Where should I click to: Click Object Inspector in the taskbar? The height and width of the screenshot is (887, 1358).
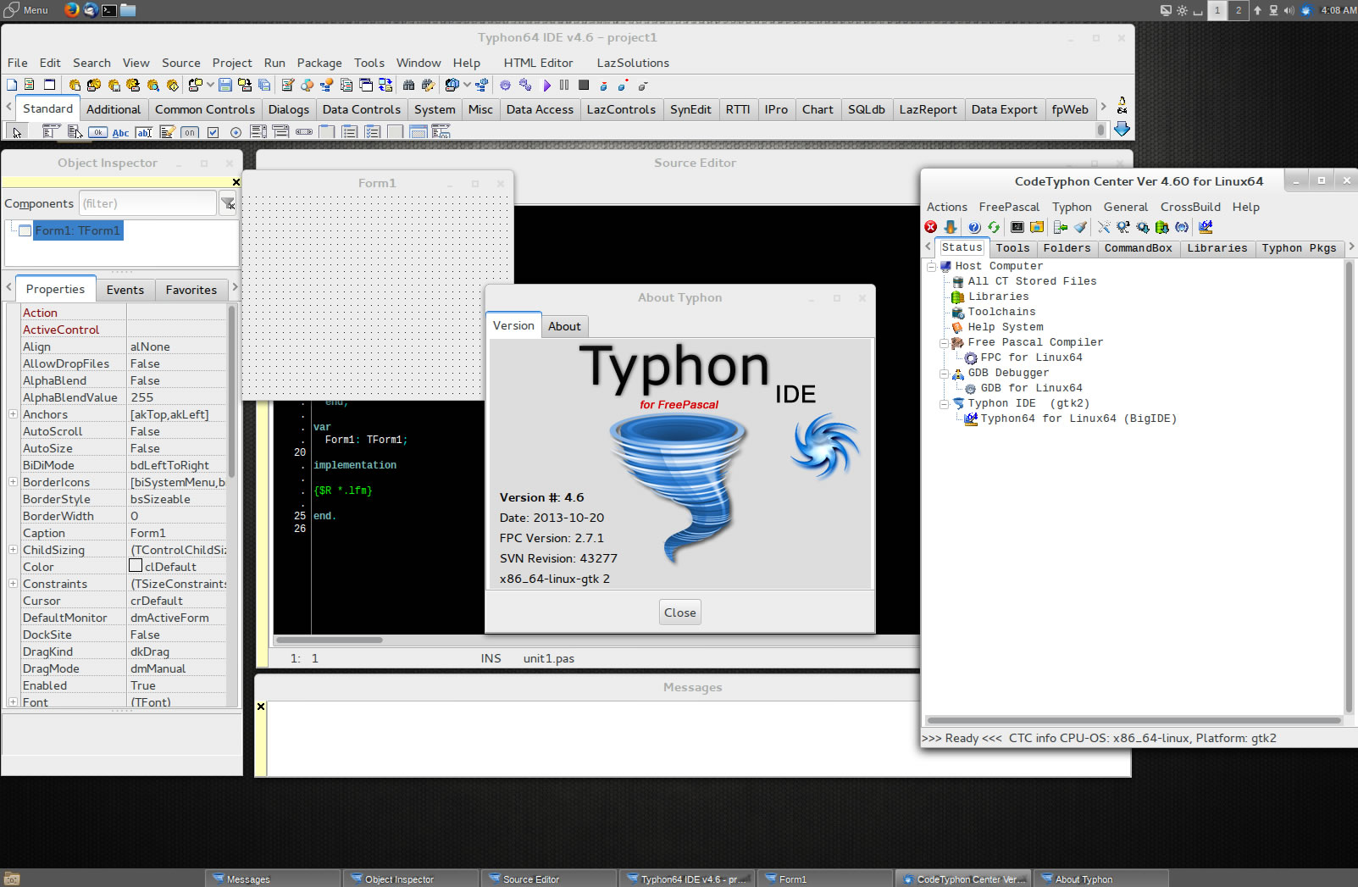click(411, 879)
